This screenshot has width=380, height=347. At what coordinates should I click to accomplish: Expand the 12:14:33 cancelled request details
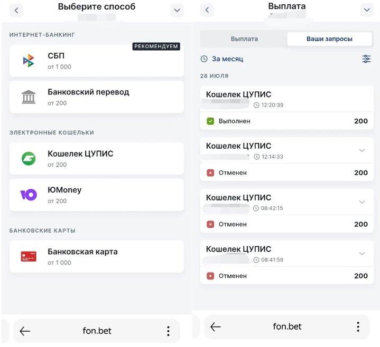[362, 150]
